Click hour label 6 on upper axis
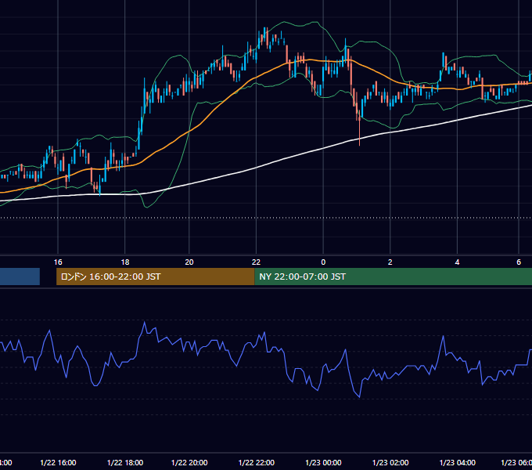The image size is (532, 470). [x=519, y=262]
